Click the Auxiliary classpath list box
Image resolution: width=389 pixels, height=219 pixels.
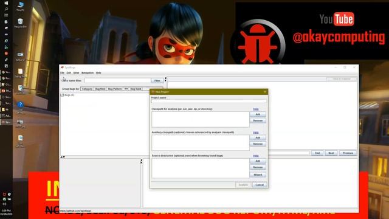click(x=201, y=143)
